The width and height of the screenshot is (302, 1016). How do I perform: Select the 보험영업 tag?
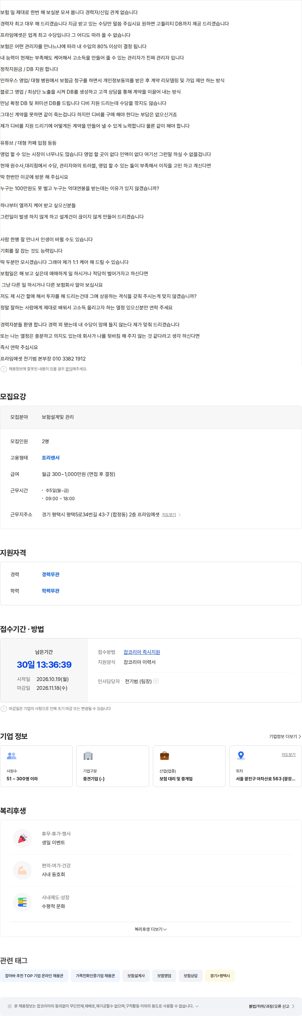pos(164,975)
